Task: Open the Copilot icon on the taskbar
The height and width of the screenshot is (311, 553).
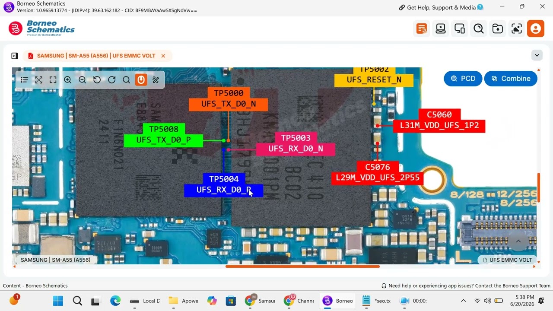Action: click(x=212, y=301)
